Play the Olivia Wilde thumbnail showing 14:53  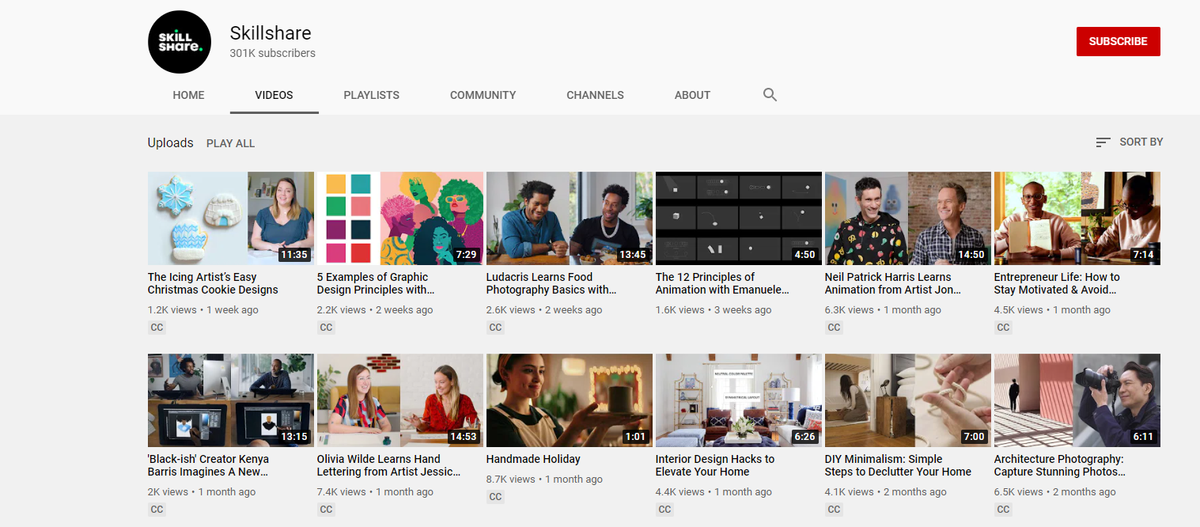[x=400, y=400]
